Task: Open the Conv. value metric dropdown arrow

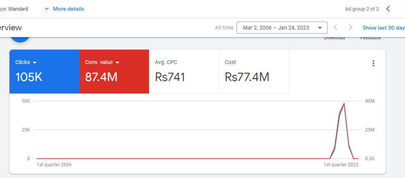Action: tap(117, 62)
